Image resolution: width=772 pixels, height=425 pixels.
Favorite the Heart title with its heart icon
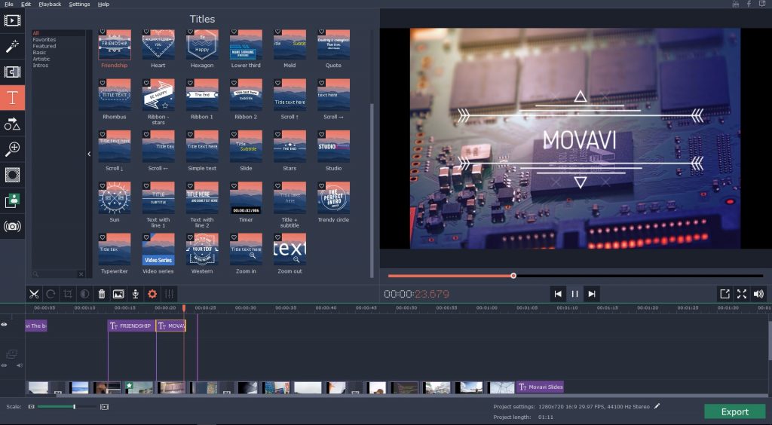[146, 32]
